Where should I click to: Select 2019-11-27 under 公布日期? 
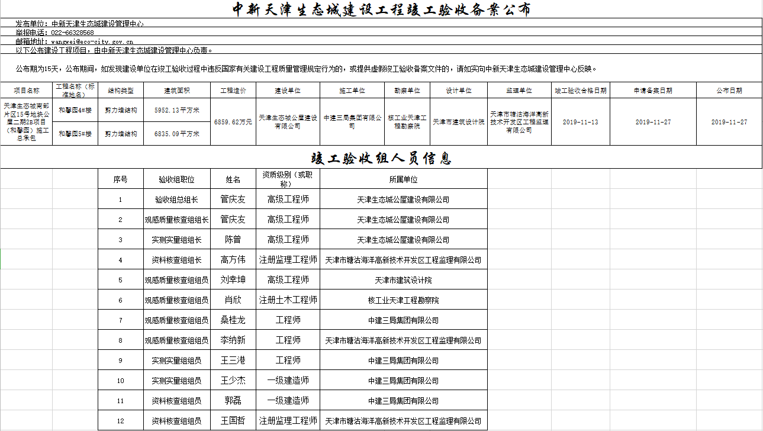click(x=729, y=122)
